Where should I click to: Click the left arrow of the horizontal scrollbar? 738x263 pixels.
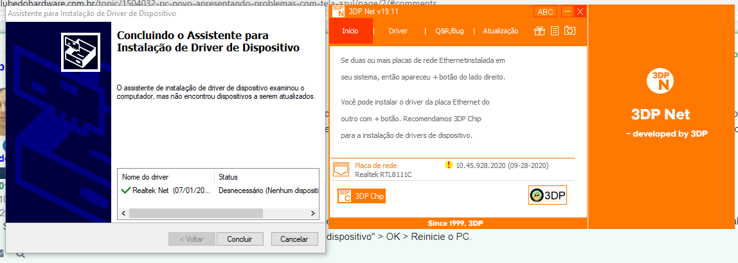(x=124, y=213)
